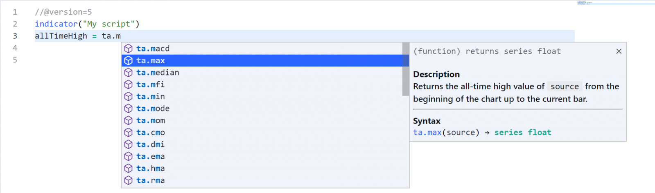This screenshot has height=193, width=655.
Task: Close the function documentation popup
Action: (x=619, y=51)
